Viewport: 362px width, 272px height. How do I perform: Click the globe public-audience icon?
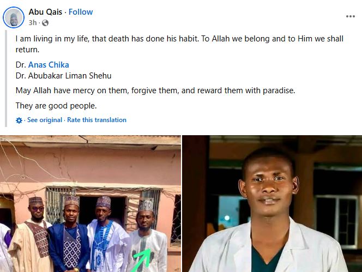coord(45,23)
